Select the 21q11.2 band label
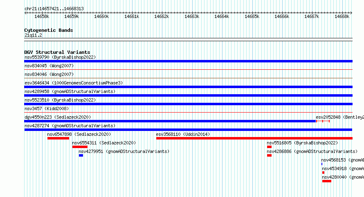Viewport: 364px width, 197px height. [x=33, y=35]
